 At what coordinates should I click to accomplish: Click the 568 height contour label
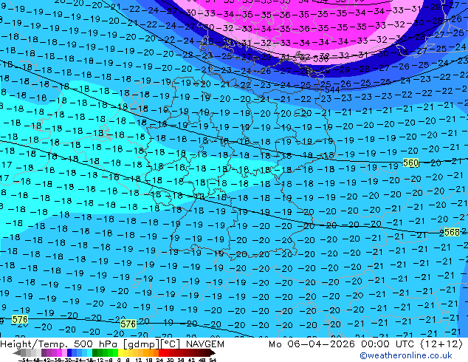click(452, 232)
